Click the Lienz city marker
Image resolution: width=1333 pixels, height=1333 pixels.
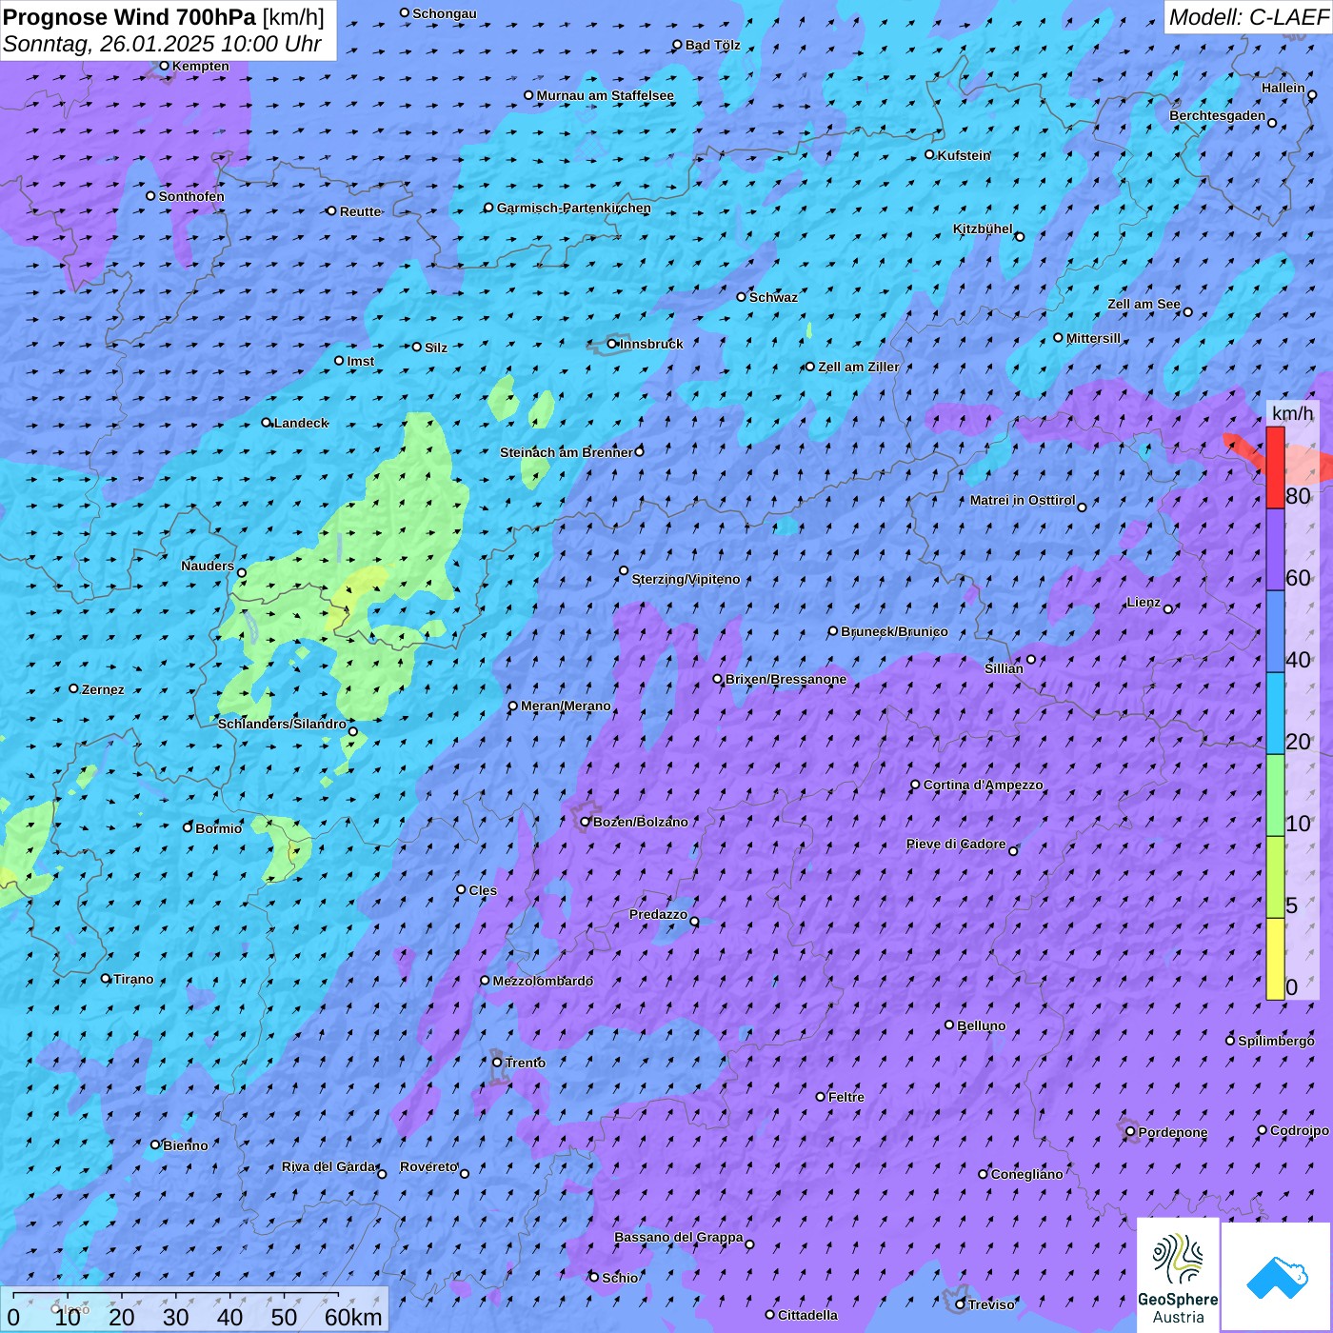click(x=1168, y=608)
